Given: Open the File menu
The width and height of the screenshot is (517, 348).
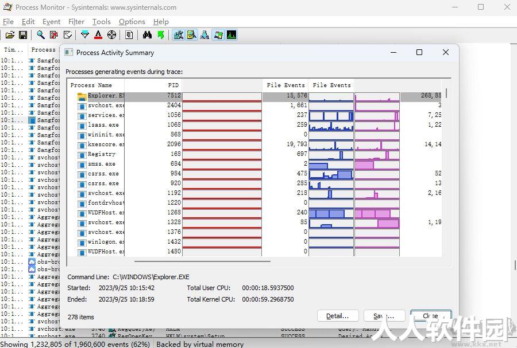Looking at the screenshot, I should coord(8,22).
